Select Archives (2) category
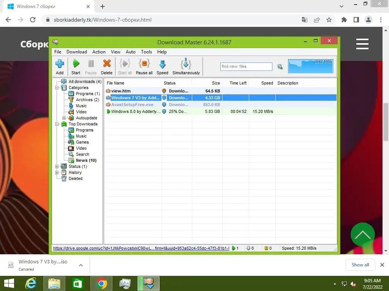 point(87,100)
